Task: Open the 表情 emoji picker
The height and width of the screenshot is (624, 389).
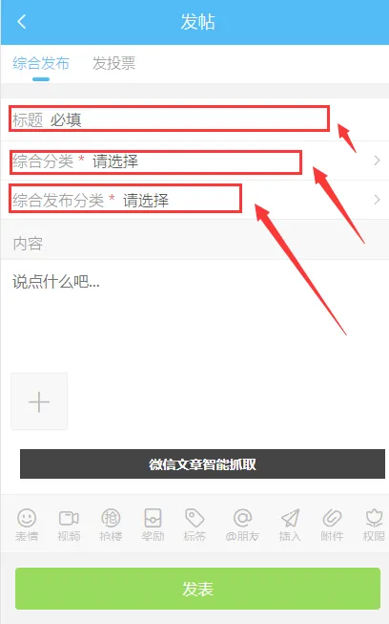Action: pos(27,525)
